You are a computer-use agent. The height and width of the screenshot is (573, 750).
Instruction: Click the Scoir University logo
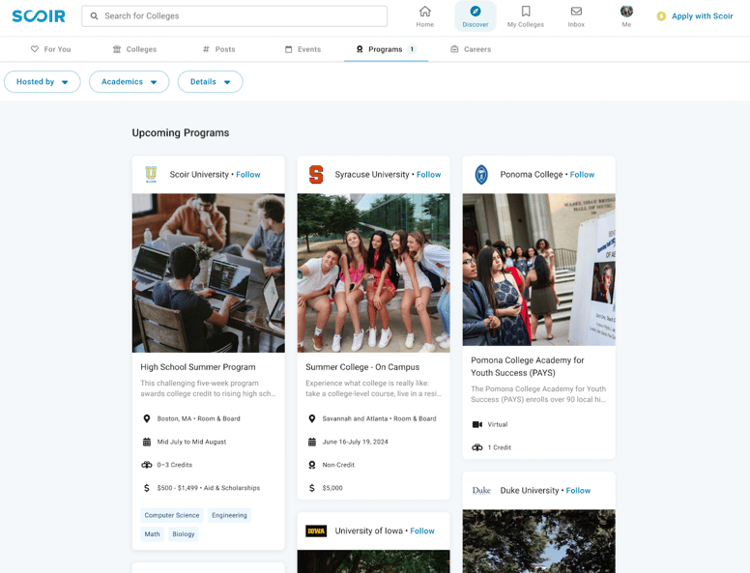151,175
